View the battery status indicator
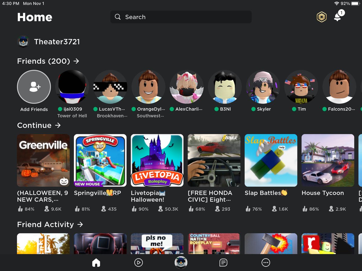The height and width of the screenshot is (271, 362). click(x=355, y=4)
